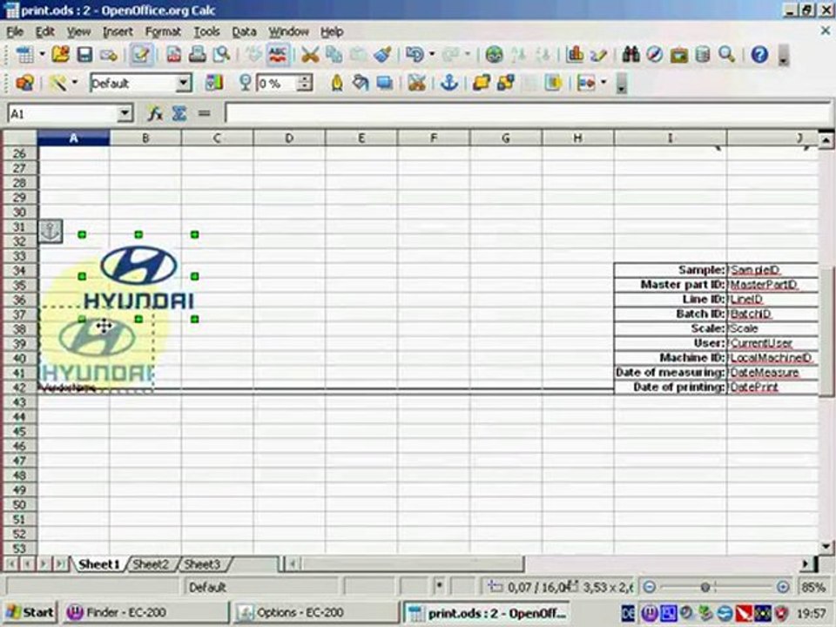Screen dimensions: 836x627
Task: Open the New document dropdown arrow
Action: pos(42,54)
